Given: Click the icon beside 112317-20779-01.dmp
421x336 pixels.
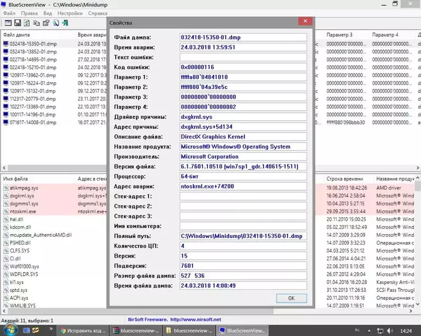Looking at the screenshot, I should click(6, 99).
